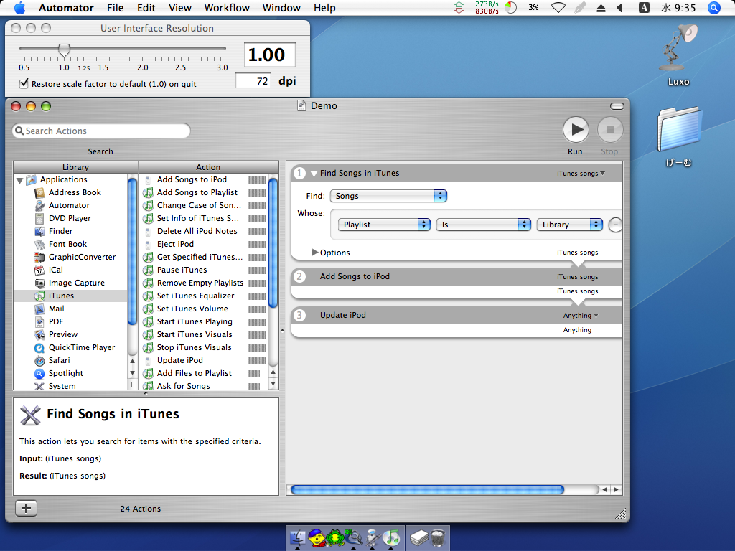The height and width of the screenshot is (551, 735).
Task: Click the Action column header
Action: tap(208, 167)
